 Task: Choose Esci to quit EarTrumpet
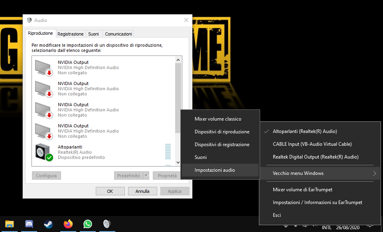(x=320, y=215)
